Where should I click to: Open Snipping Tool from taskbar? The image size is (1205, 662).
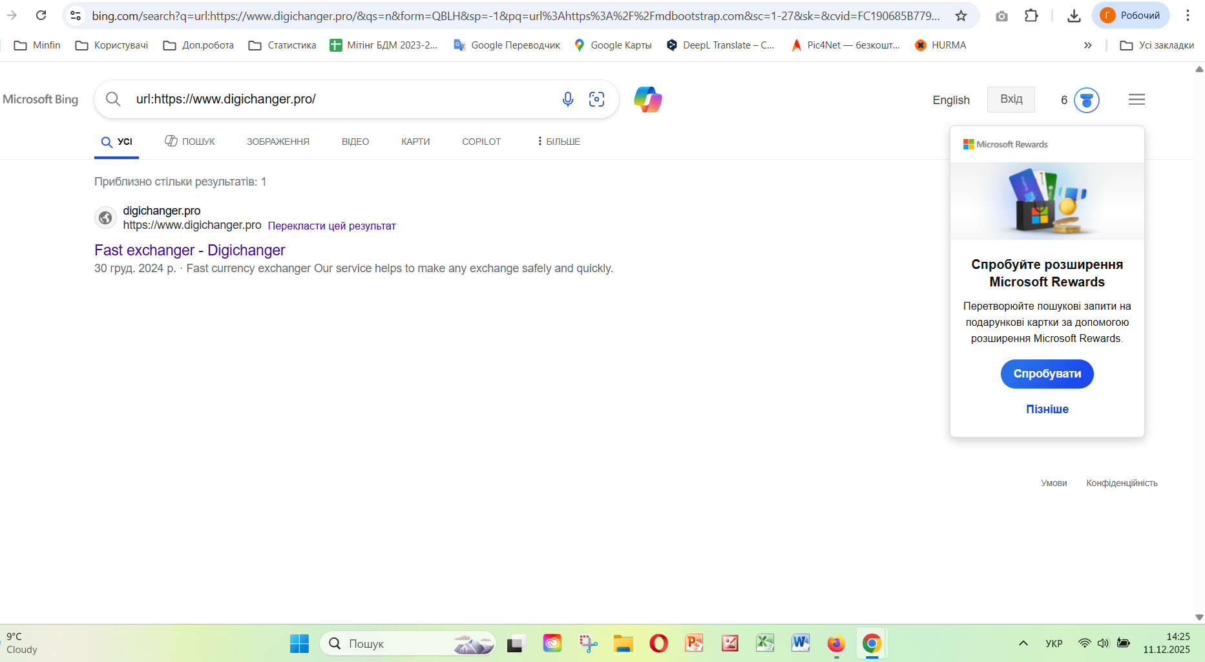(x=588, y=643)
